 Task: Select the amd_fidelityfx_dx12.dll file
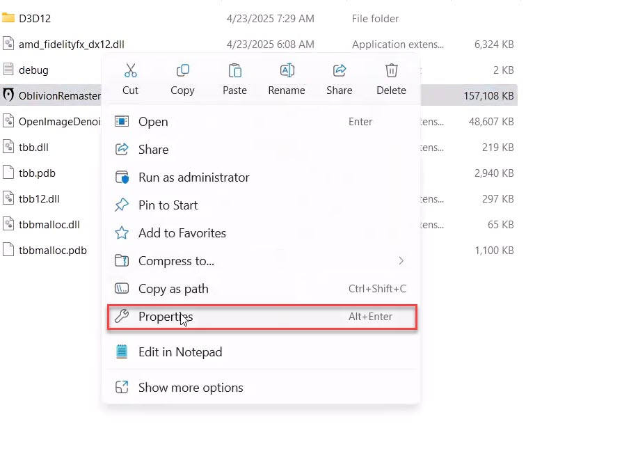click(71, 45)
